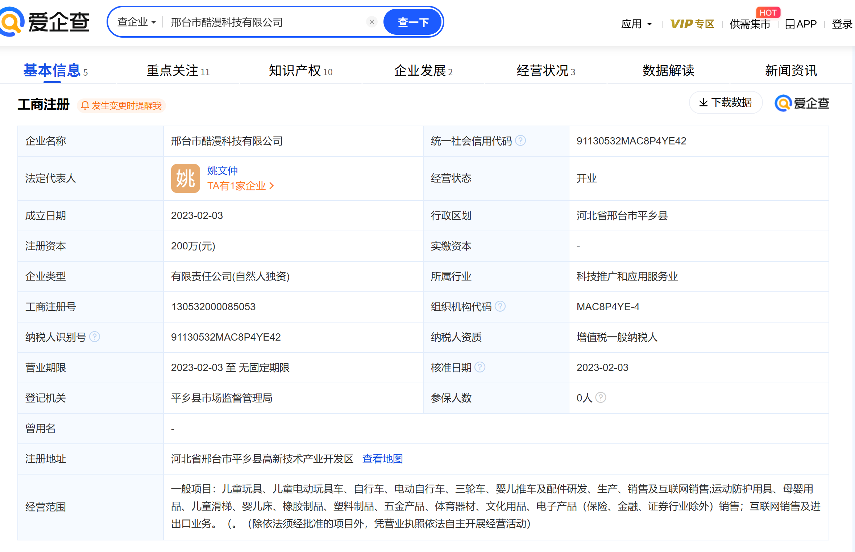
Task: Clear the search box with the X icon
Action: click(372, 22)
